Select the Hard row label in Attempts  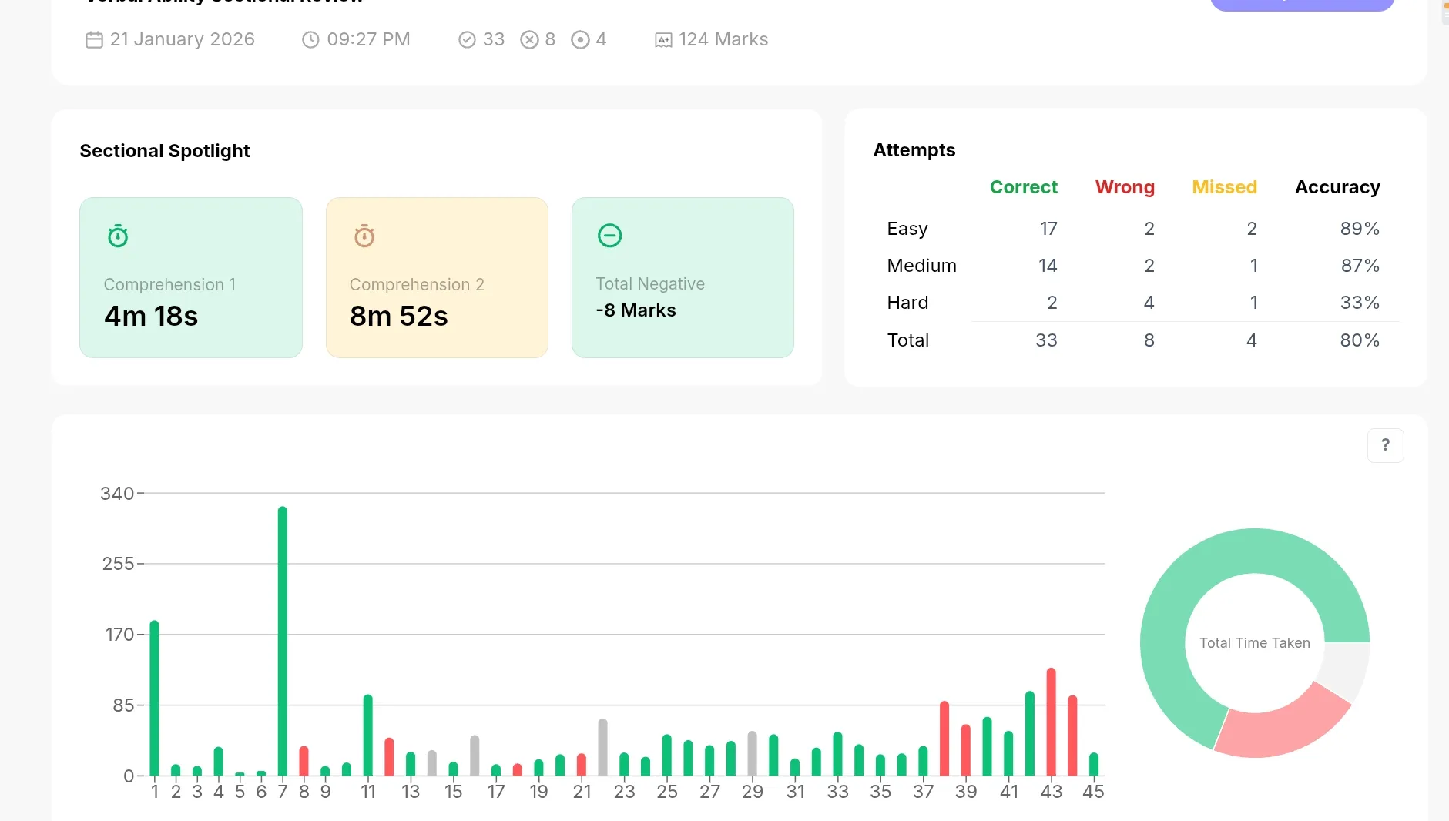pos(907,303)
